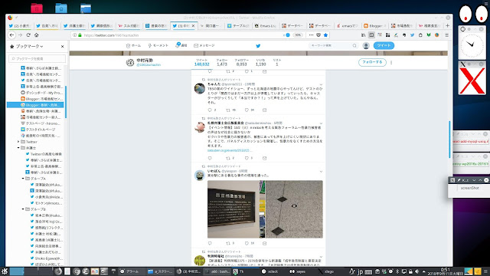Open the profile avatar menu in Twitter header

[x=366, y=46]
